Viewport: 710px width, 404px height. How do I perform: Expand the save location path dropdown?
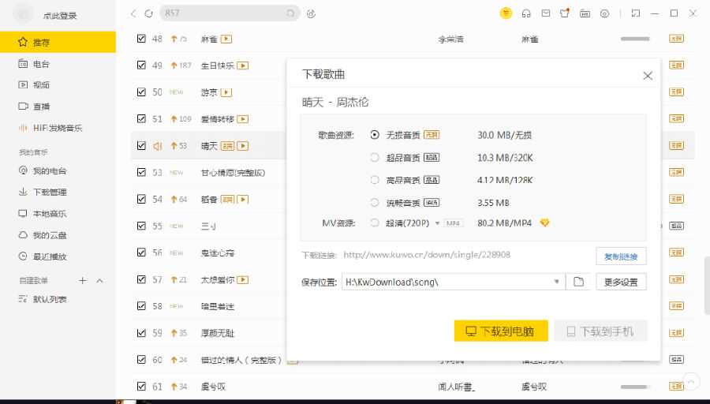(x=557, y=282)
